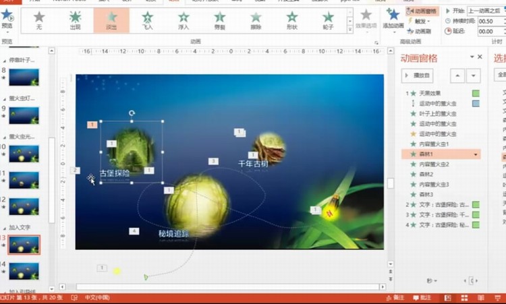
Task: Select 秘境追踪 text on slide
Action: [173, 234]
